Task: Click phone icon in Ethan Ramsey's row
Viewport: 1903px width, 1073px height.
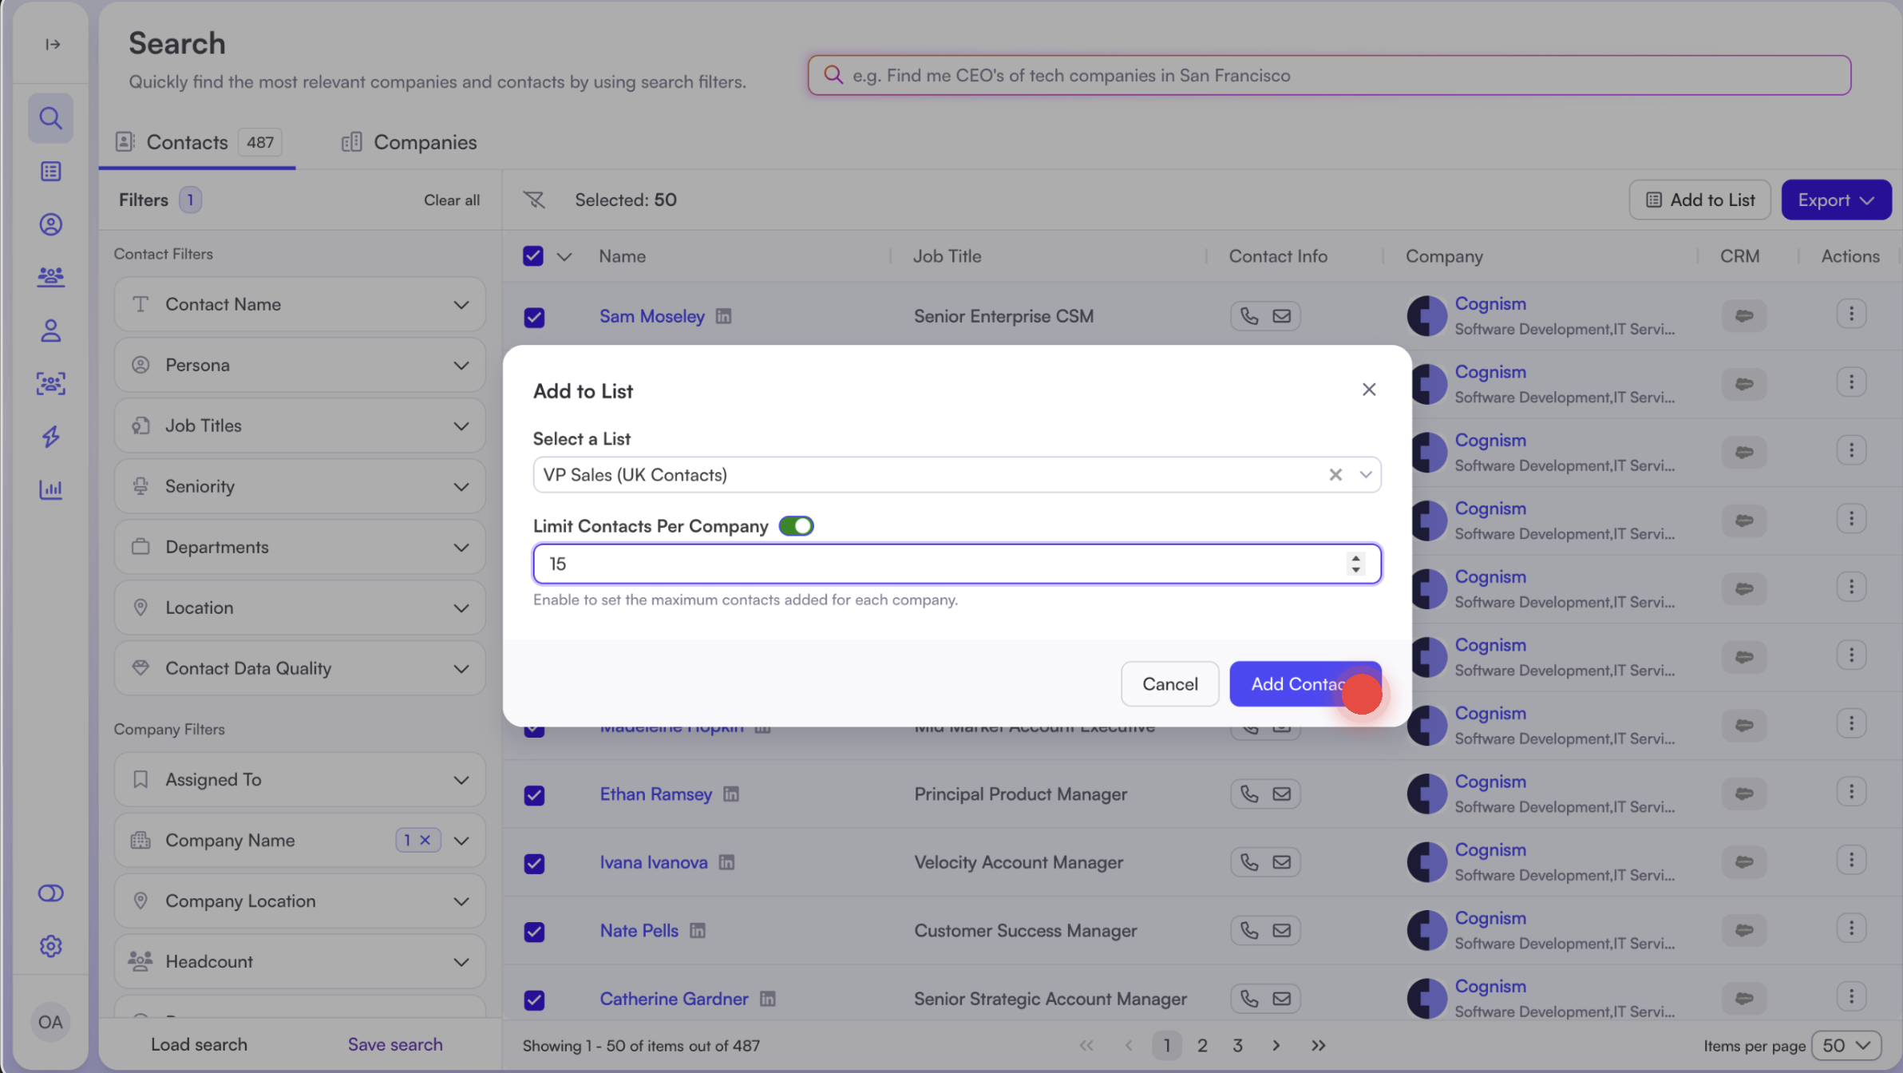Action: (x=1249, y=794)
